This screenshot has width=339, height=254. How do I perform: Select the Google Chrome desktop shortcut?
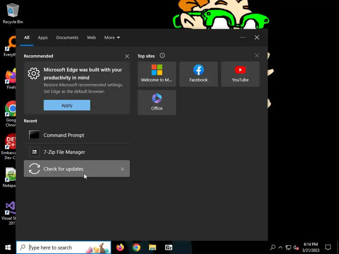(x=10, y=114)
